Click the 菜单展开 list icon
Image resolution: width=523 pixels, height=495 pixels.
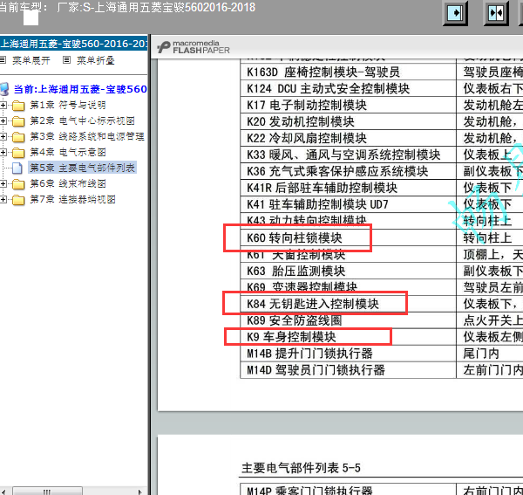pyautogui.click(x=3, y=60)
